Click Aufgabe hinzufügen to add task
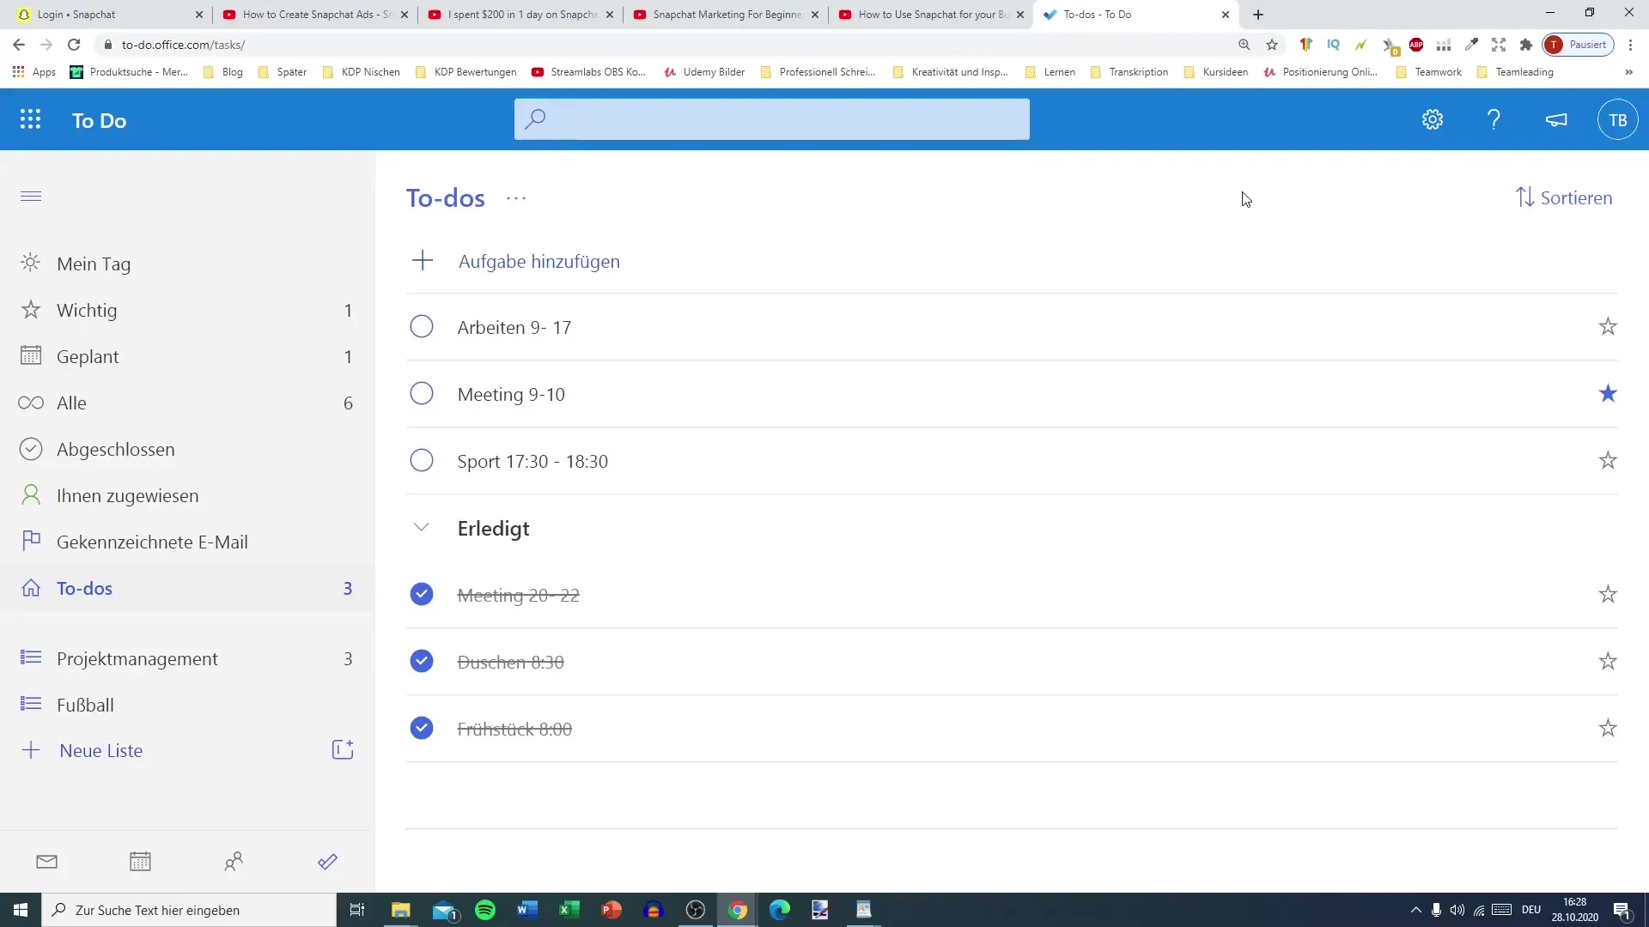This screenshot has width=1649, height=927. (x=539, y=260)
